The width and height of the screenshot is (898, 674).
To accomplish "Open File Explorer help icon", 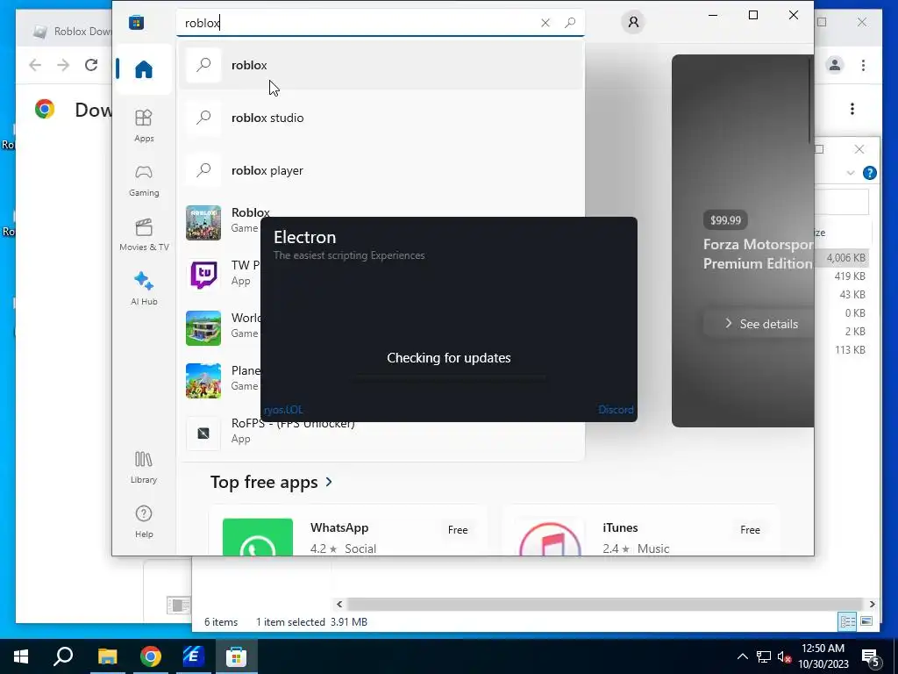I will [869, 173].
